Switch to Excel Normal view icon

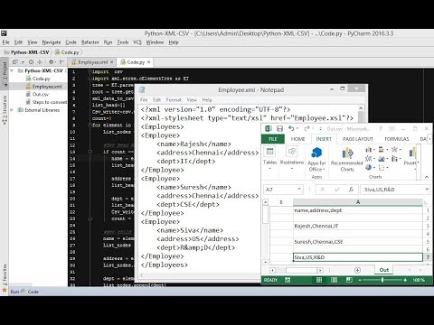coord(319,280)
